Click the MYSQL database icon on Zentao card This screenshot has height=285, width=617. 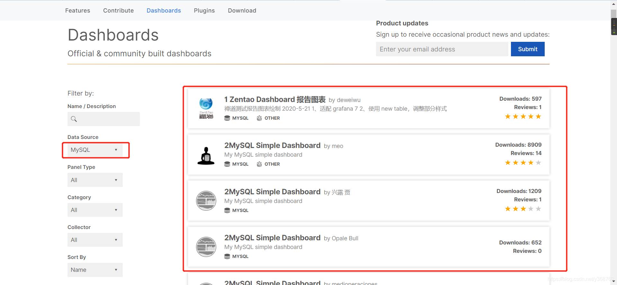[x=227, y=118]
